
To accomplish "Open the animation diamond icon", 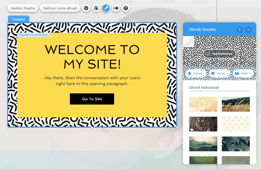I will click(116, 8).
